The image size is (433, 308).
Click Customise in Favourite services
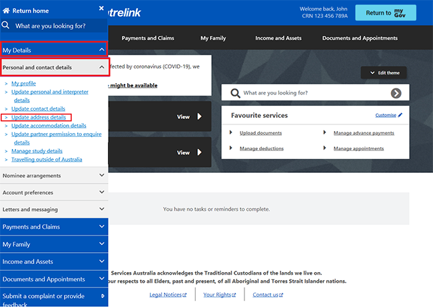click(386, 115)
